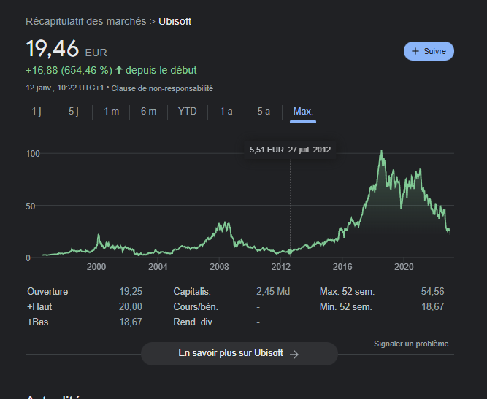Select the 'Max.' time range tab

(x=303, y=111)
